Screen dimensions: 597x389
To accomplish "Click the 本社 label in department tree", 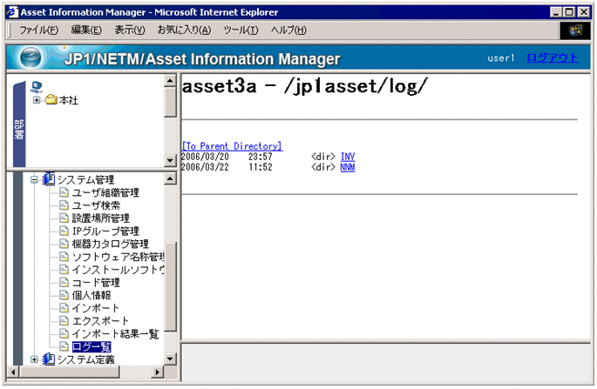I will [x=69, y=100].
